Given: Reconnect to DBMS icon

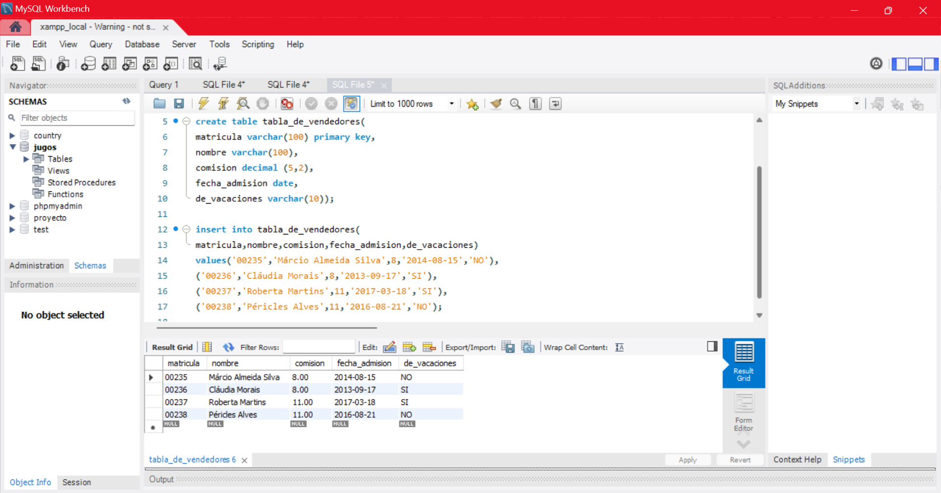Looking at the screenshot, I should pos(220,64).
